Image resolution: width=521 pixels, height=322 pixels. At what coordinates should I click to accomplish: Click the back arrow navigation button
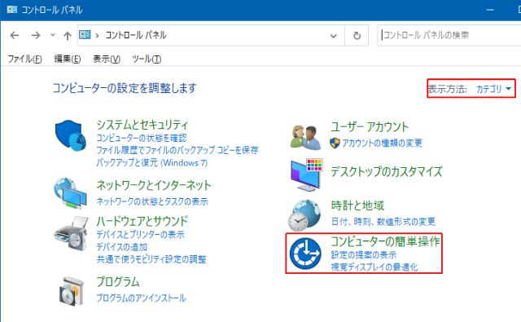15,35
